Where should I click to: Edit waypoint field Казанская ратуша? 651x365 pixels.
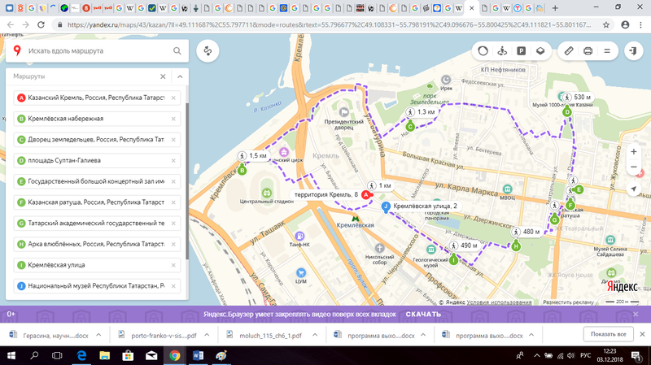pyautogui.click(x=97, y=202)
